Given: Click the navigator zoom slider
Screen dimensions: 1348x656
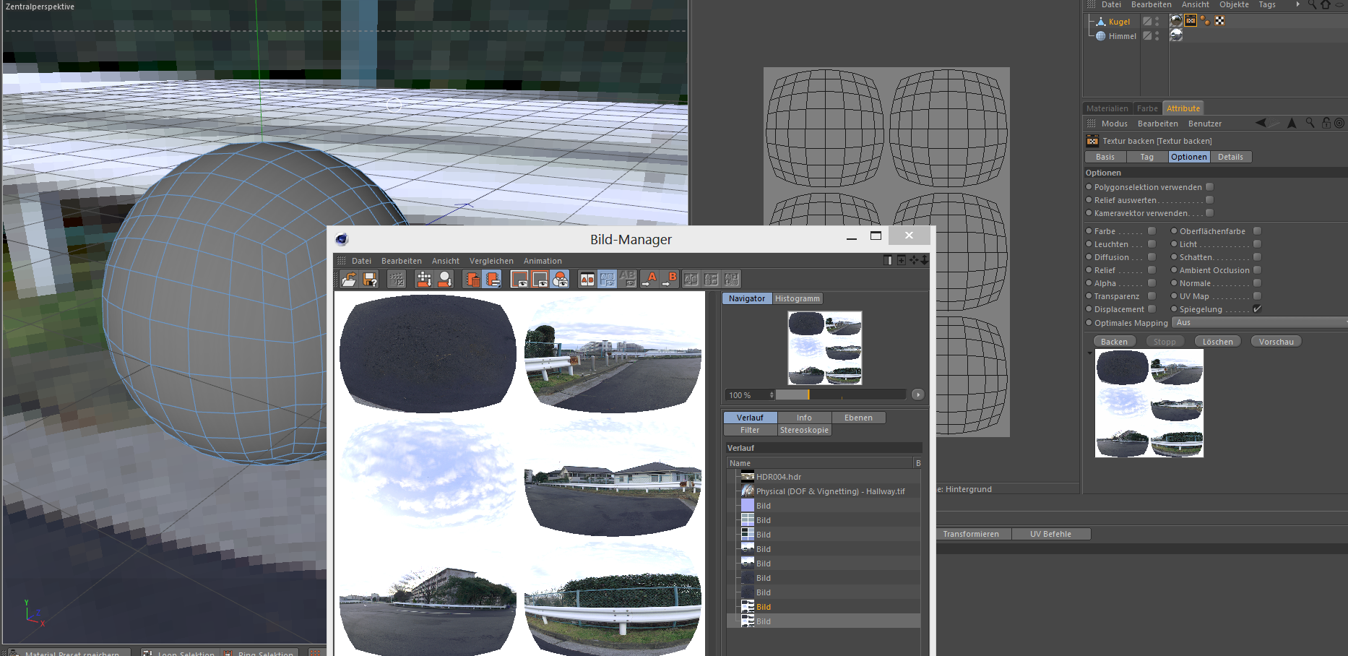Looking at the screenshot, I should pos(841,394).
